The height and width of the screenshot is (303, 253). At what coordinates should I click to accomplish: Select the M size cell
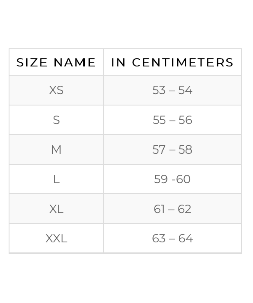pos(56,149)
